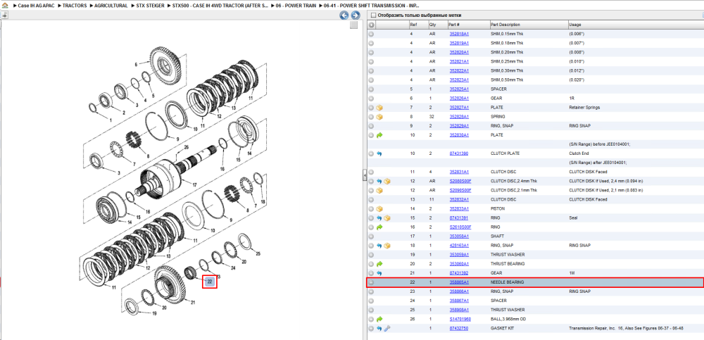
Task: Open part number link 87432750
Action: 459,328
